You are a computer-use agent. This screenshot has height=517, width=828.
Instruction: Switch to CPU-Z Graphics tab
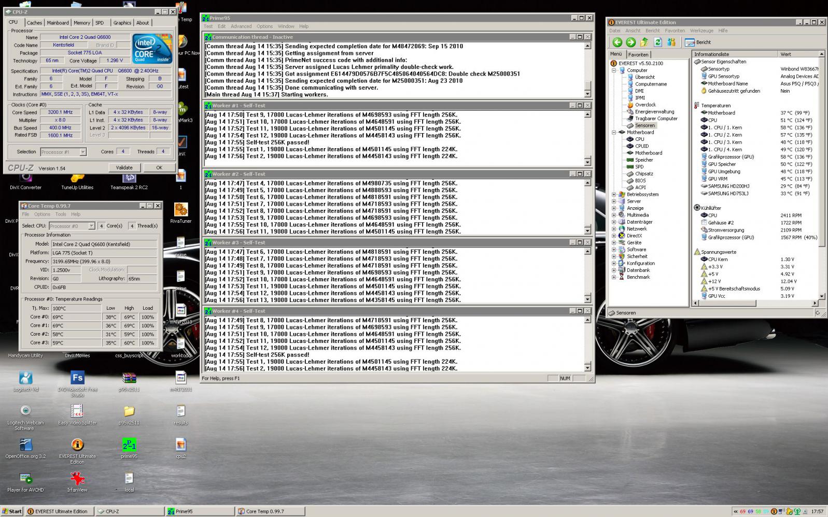pos(122,23)
